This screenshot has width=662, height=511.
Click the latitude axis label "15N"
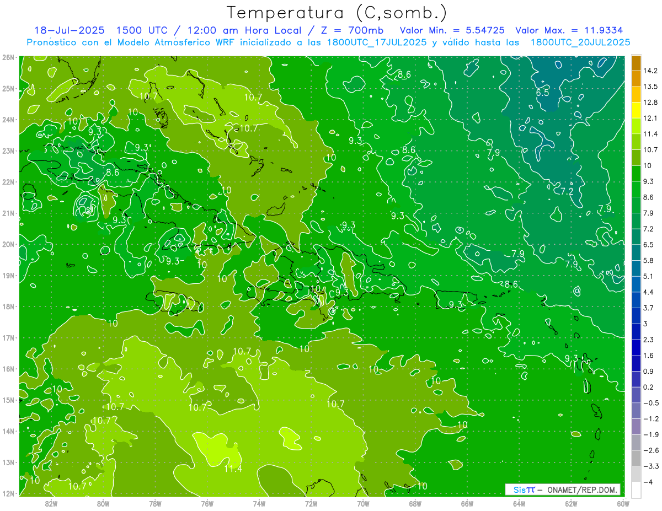(8, 400)
